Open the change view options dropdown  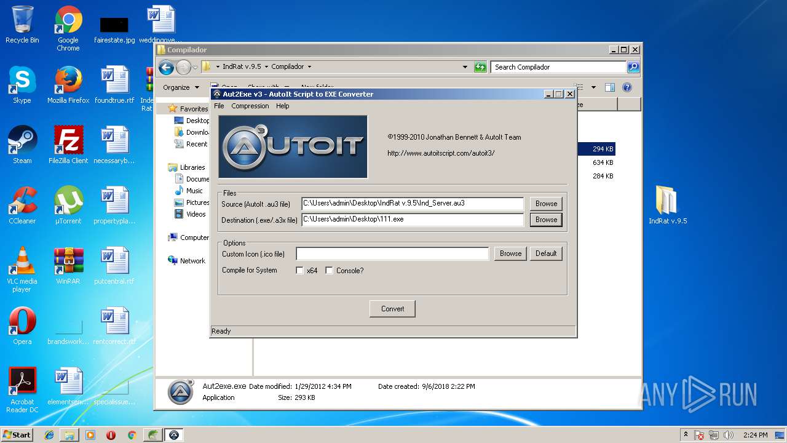[x=593, y=87]
